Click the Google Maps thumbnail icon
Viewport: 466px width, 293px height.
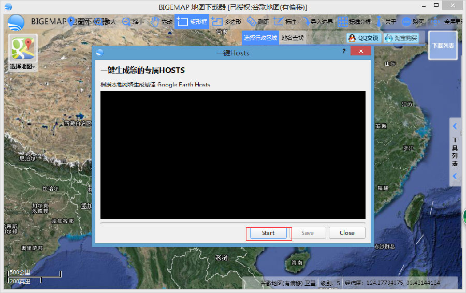coord(23,48)
